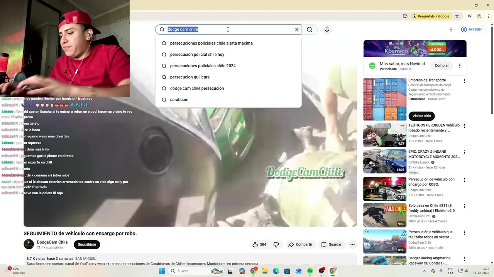The width and height of the screenshot is (494, 277).
Task: Open options for 'TESTIGOS PERSIGUEN vehículo' video
Action: (x=464, y=126)
